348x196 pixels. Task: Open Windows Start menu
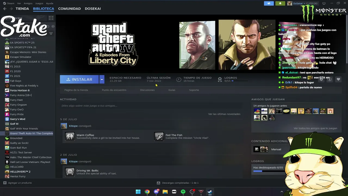[138, 192]
